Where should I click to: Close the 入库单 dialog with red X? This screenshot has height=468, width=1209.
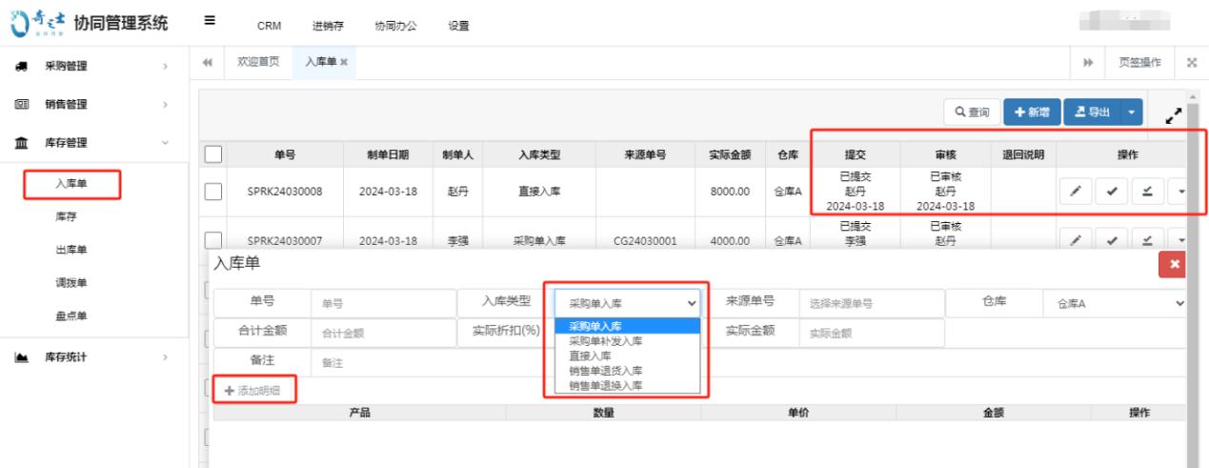click(1174, 265)
